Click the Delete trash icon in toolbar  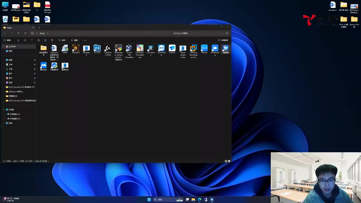tap(52, 40)
